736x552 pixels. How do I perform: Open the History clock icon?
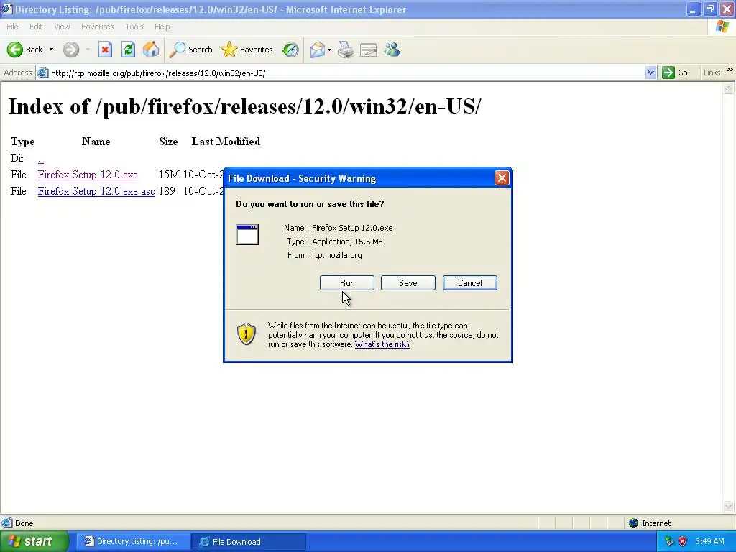(290, 50)
